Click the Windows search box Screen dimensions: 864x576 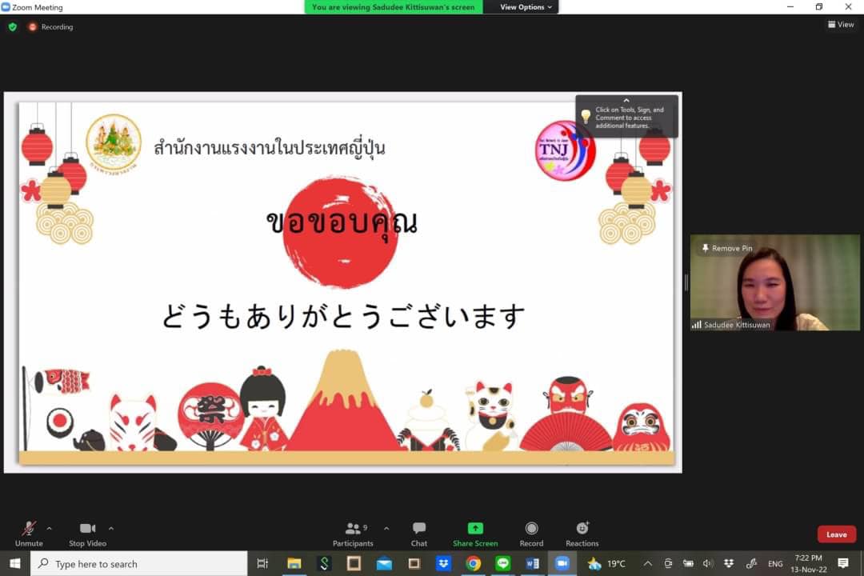pyautogui.click(x=140, y=564)
